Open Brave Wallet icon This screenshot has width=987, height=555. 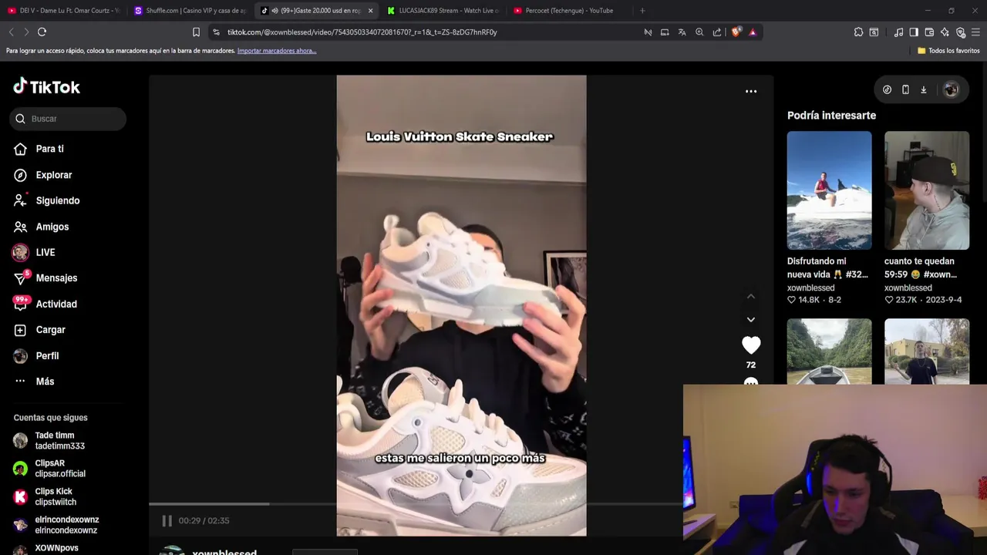click(x=929, y=32)
